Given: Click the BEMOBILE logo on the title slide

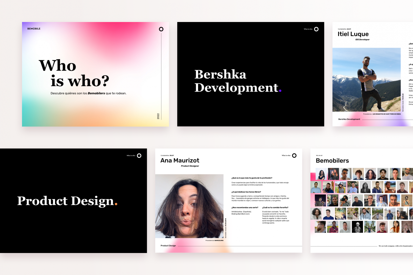Looking at the screenshot, I should coord(33,29).
